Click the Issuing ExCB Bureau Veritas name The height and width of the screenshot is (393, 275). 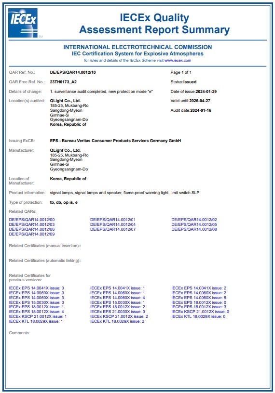tap(115, 141)
